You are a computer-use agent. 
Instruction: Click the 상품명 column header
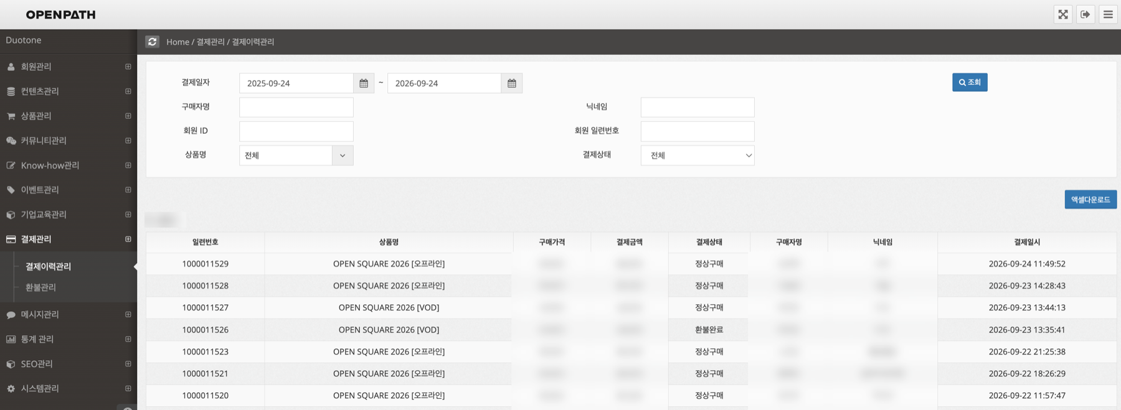coord(389,242)
